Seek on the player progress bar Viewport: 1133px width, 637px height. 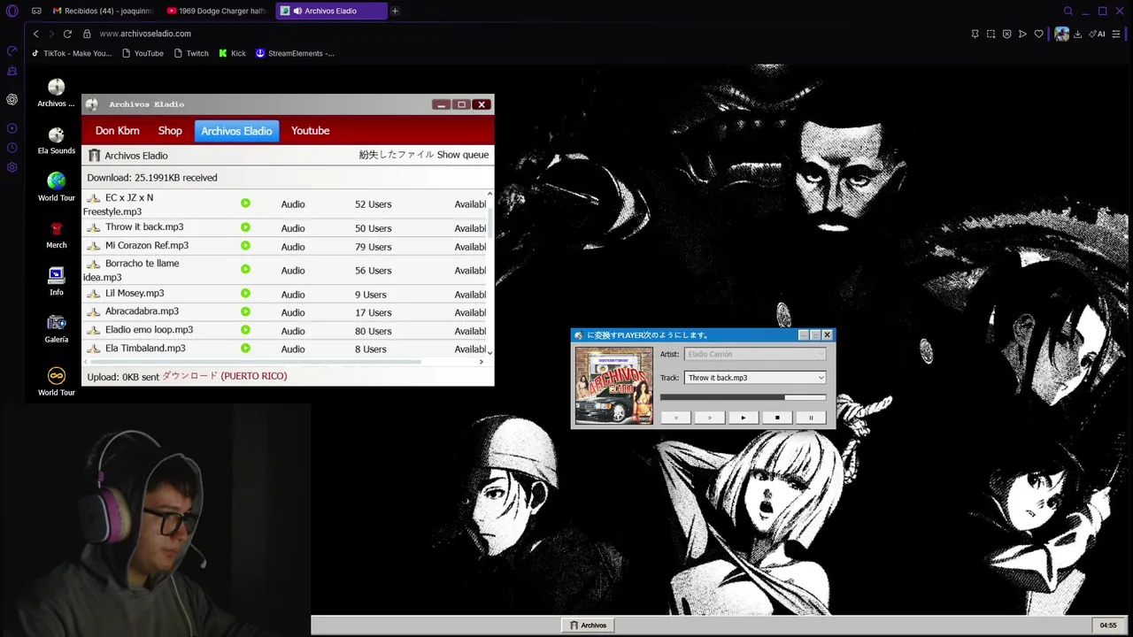[x=743, y=397]
